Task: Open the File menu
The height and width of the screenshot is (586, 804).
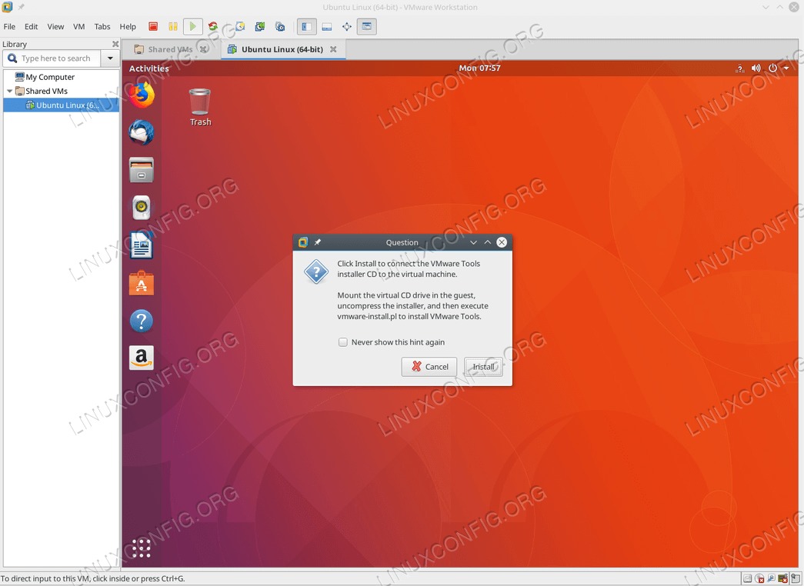Action: click(x=9, y=27)
